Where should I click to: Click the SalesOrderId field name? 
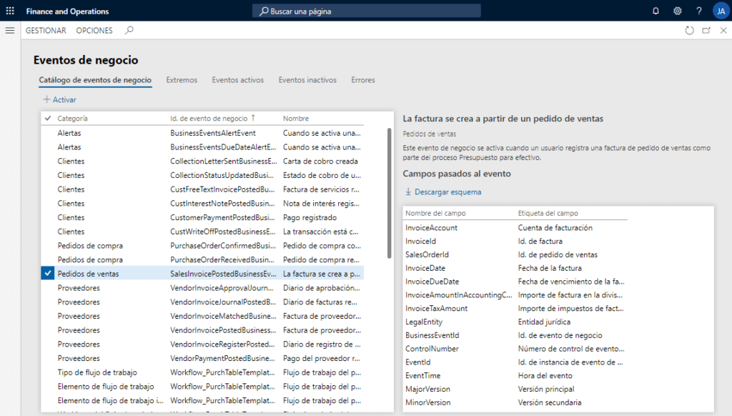[427, 254]
